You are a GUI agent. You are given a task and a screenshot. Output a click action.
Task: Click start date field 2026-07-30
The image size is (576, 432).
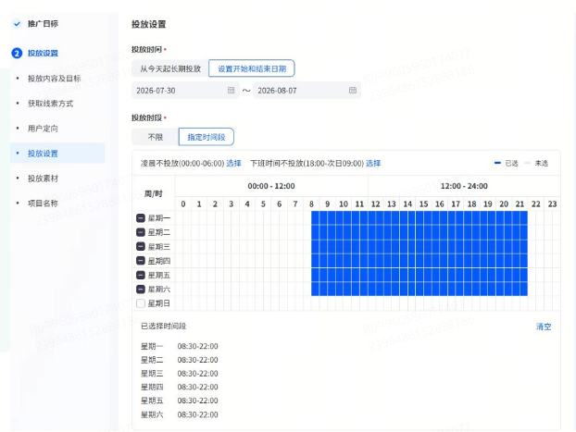(185, 91)
